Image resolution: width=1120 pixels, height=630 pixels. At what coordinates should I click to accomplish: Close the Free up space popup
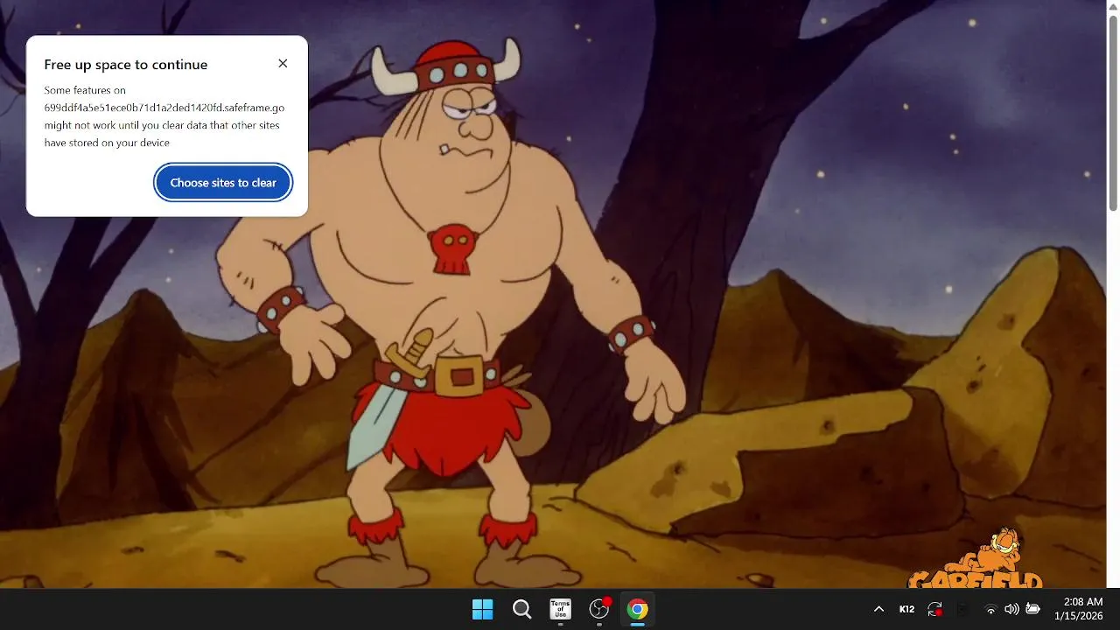[x=283, y=64]
